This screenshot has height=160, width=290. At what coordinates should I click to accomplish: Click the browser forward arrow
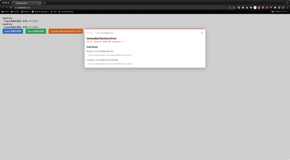point(7,8)
